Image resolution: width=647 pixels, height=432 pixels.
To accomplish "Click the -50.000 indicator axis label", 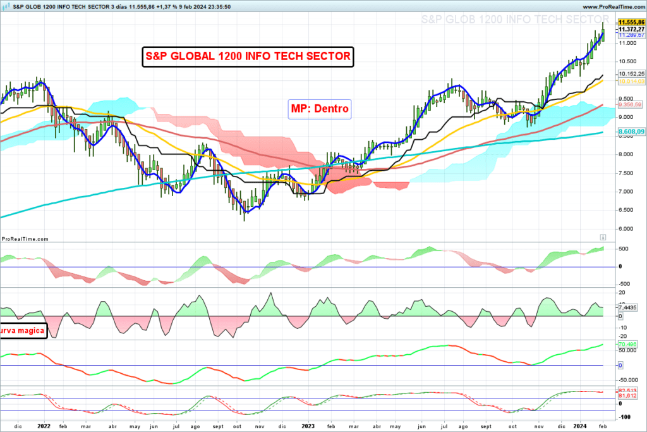I will (x=627, y=380).
